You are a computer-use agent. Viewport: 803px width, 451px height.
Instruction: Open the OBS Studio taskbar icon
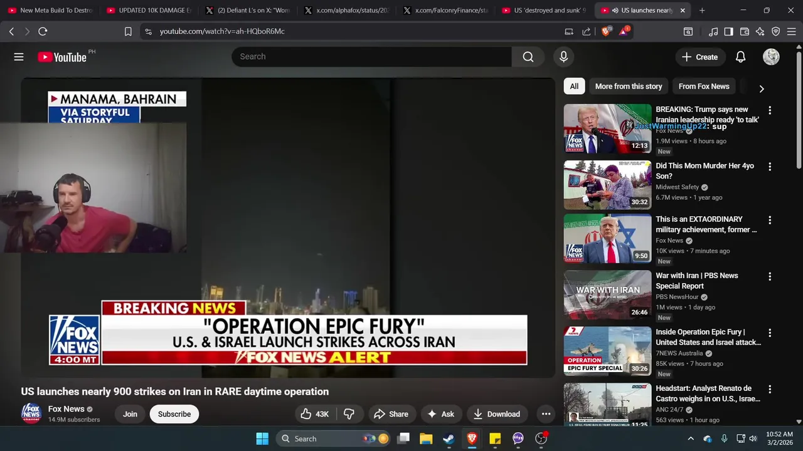541,438
